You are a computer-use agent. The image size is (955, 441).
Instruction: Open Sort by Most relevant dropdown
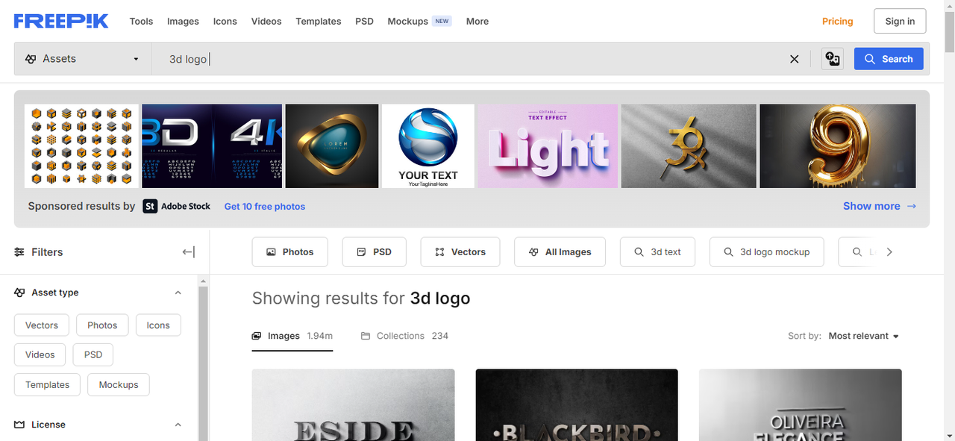pos(864,336)
